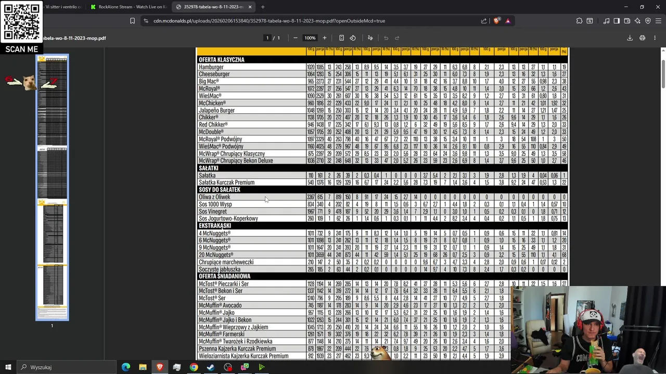
Task: Open Brave Shields icon in address bar
Action: pyautogui.click(x=496, y=21)
